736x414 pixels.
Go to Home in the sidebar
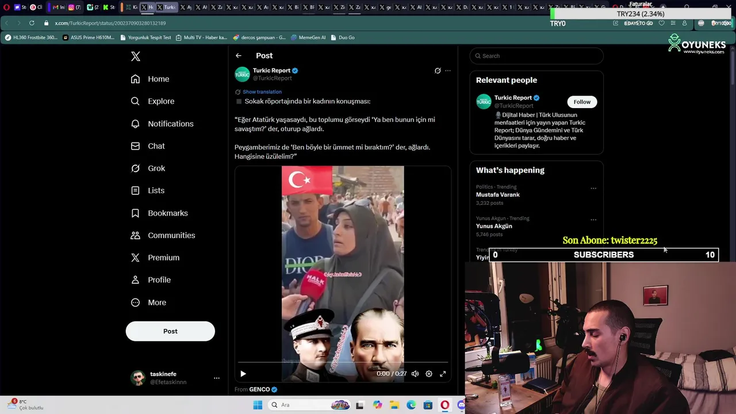tap(150, 79)
